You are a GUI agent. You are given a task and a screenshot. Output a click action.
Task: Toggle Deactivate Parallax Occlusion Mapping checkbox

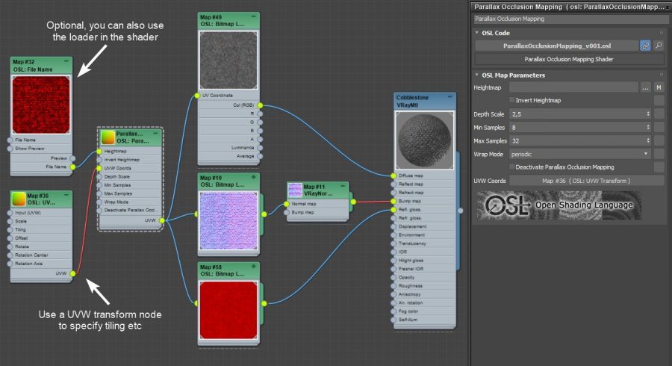(x=511, y=167)
